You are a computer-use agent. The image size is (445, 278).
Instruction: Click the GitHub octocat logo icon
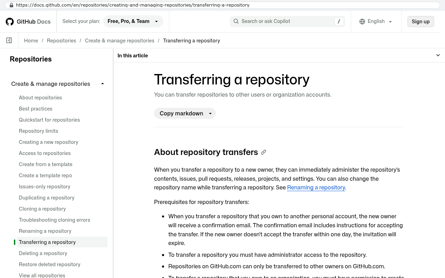(10, 22)
